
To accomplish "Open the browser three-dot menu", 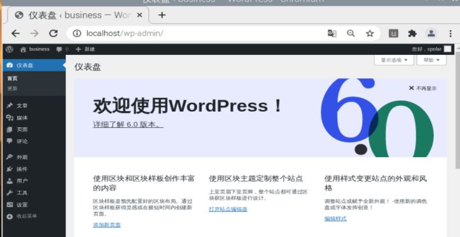I will point(450,33).
